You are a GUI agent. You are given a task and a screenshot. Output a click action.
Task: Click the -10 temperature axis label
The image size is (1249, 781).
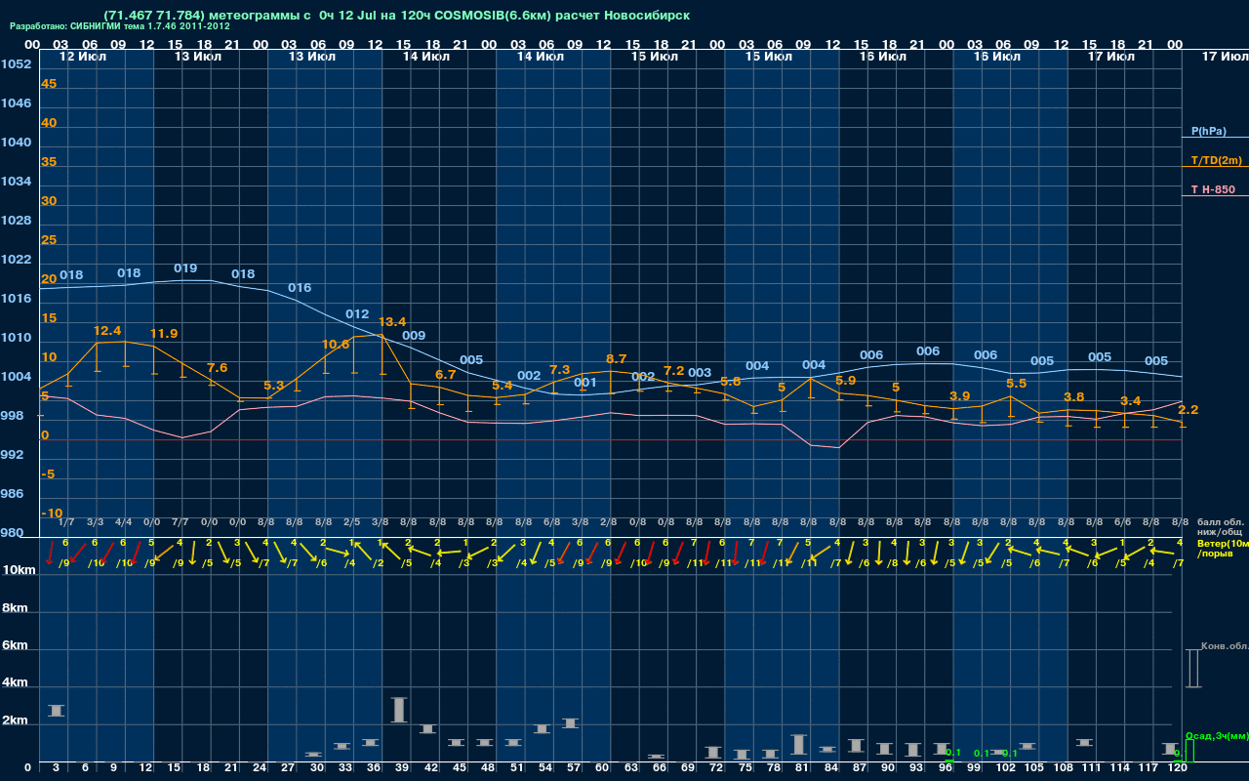53,514
